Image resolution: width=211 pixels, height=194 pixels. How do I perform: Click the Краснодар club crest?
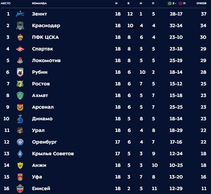[x=20, y=26]
